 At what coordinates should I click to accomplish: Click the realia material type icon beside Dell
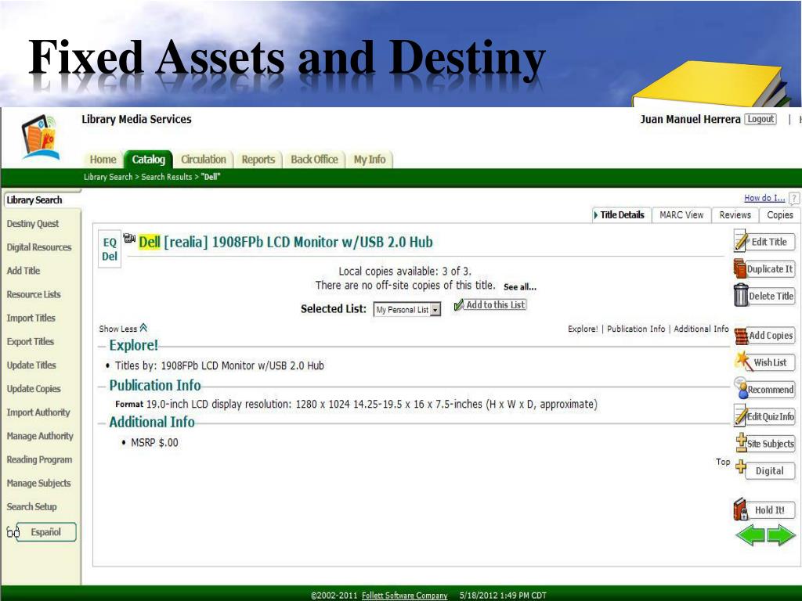(129, 238)
